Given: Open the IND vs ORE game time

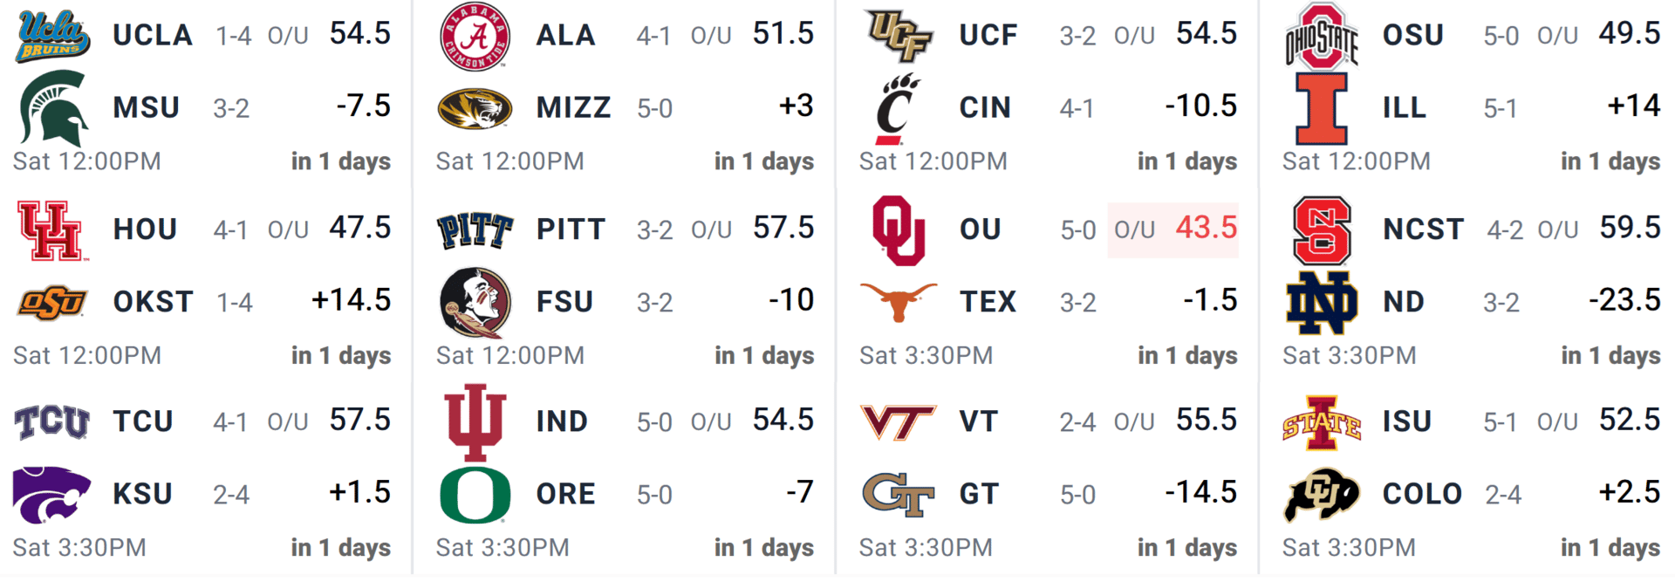Looking at the screenshot, I should tap(502, 548).
